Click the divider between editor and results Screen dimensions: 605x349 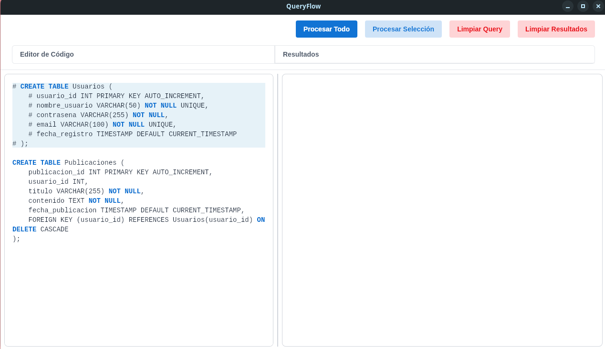pos(278,210)
